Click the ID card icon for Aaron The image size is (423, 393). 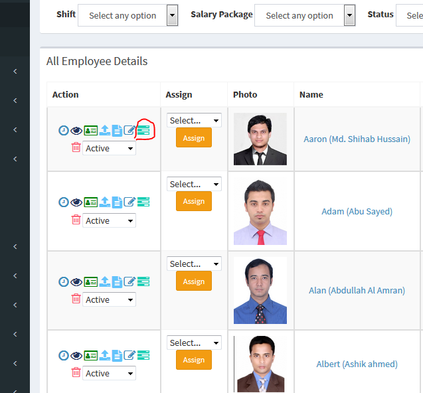(x=91, y=130)
